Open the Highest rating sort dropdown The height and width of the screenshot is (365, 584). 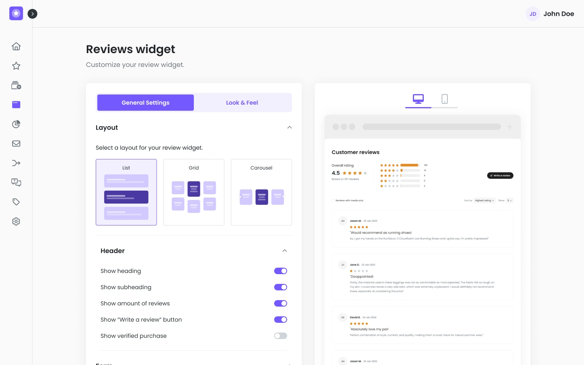tap(485, 200)
